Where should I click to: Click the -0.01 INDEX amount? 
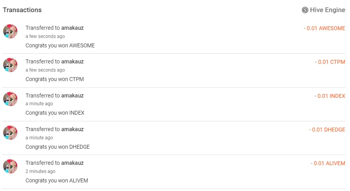(330, 96)
